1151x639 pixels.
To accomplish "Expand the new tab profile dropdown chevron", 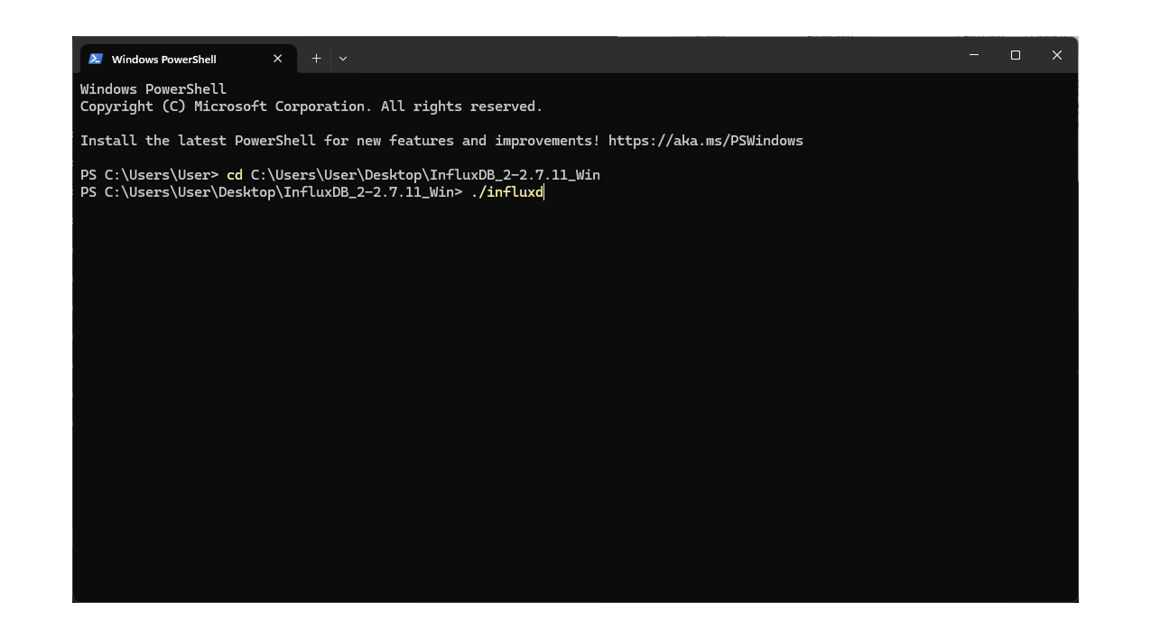I will (343, 59).
